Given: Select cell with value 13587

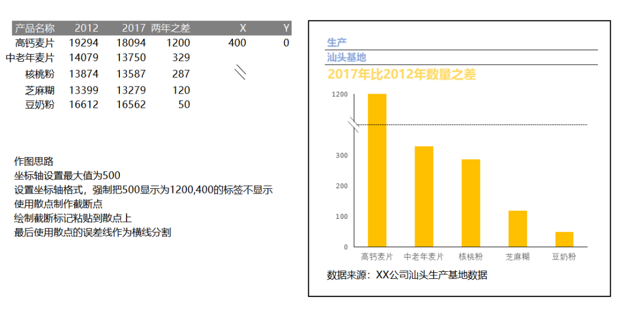Looking at the screenshot, I should point(131,74).
